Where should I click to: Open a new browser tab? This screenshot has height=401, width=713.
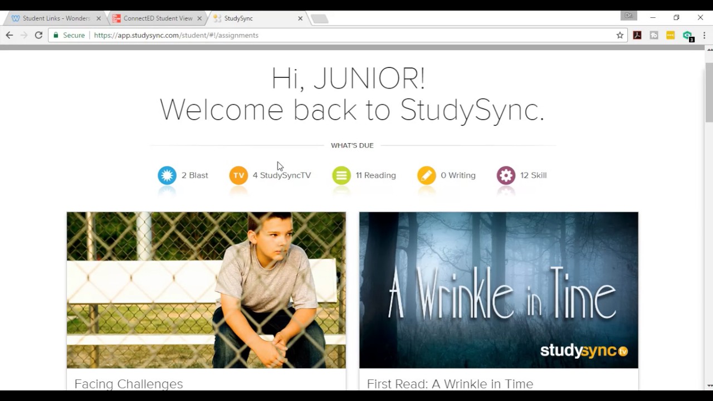coord(320,19)
